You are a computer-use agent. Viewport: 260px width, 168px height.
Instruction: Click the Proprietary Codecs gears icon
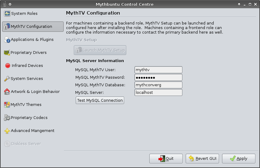[7, 118]
